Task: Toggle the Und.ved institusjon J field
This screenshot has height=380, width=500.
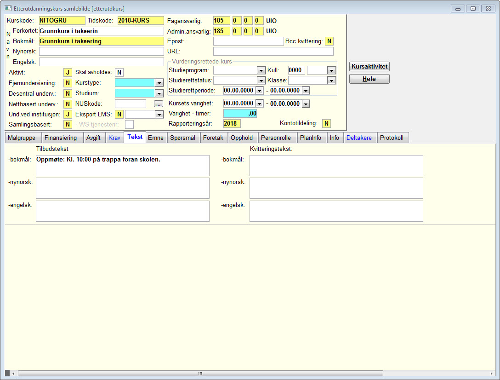Action: (68, 114)
